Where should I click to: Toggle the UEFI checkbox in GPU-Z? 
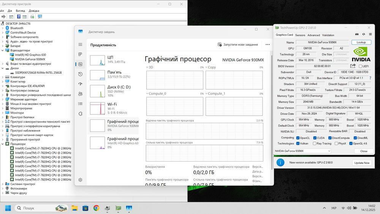click(360, 66)
